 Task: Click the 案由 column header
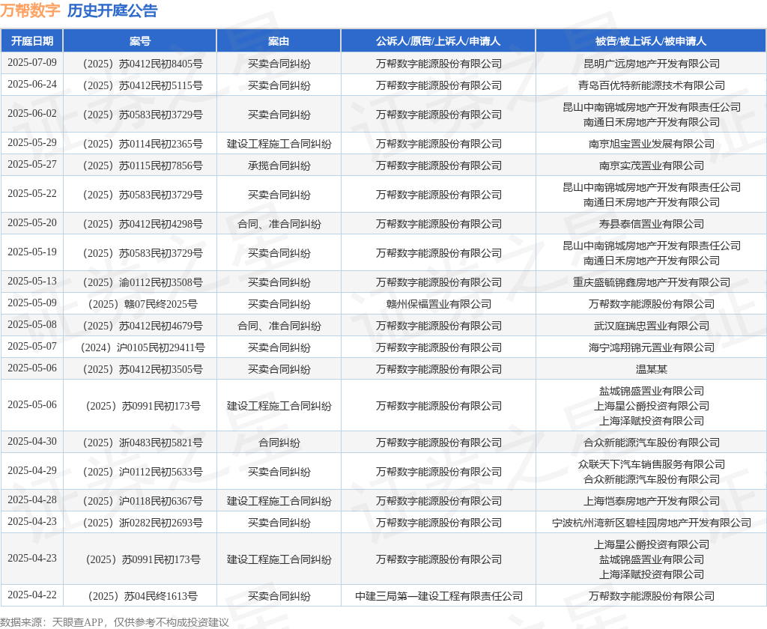click(279, 41)
